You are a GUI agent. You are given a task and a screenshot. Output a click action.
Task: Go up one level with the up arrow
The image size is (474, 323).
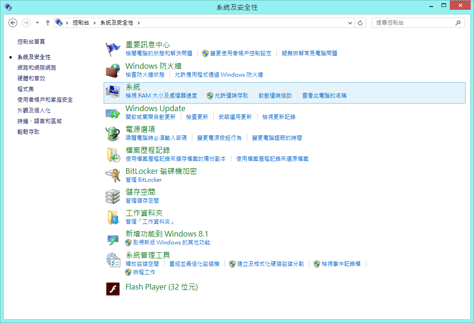[48, 23]
